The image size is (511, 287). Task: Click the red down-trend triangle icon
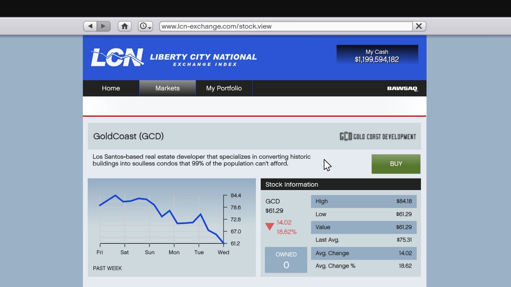pos(270,227)
